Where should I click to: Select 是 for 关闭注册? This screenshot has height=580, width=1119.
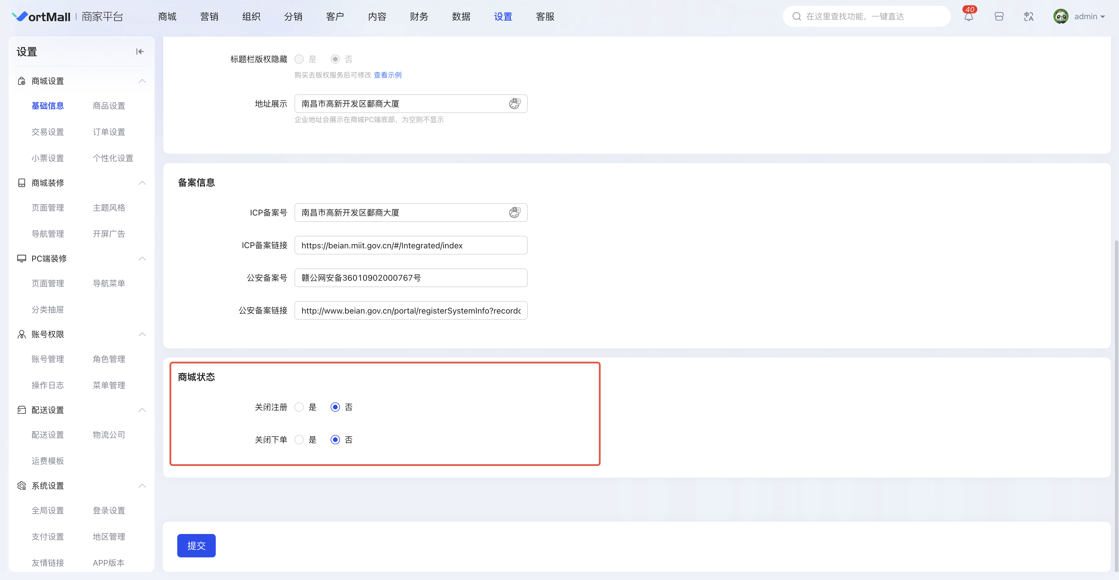[x=299, y=407]
